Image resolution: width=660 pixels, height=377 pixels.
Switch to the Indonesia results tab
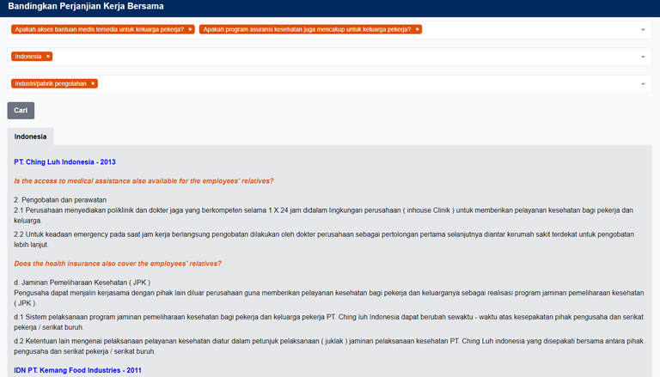pyautogui.click(x=30, y=137)
